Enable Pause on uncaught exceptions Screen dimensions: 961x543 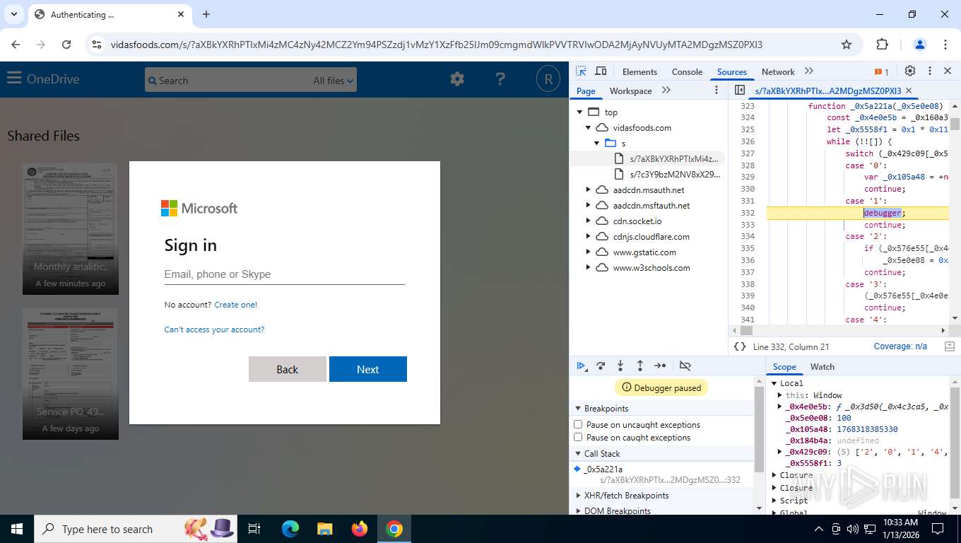pos(578,424)
